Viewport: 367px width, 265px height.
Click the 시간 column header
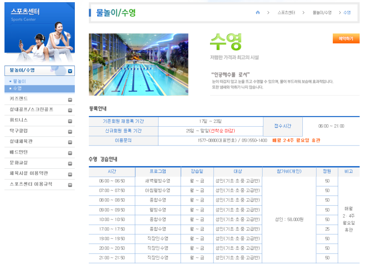tap(112, 171)
